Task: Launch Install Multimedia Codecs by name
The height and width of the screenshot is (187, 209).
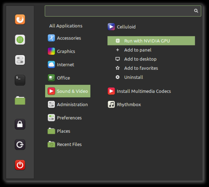Action: tap(144, 91)
